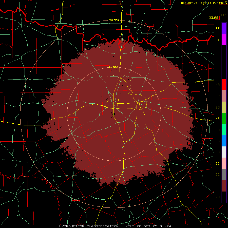228x228 pixels.
Task: Click the RF purple legend swatch
Action: point(224,28)
